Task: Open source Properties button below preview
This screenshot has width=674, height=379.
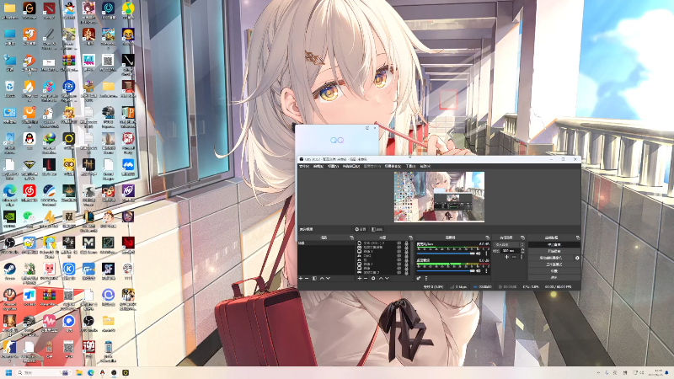Action: coord(361,229)
